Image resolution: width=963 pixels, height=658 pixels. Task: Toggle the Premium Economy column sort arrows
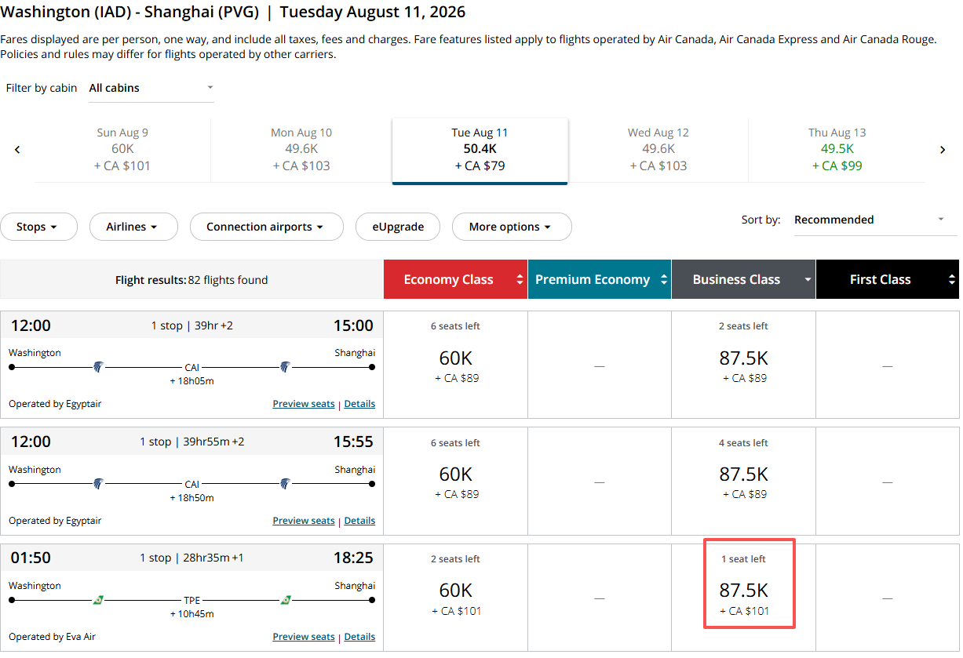663,280
